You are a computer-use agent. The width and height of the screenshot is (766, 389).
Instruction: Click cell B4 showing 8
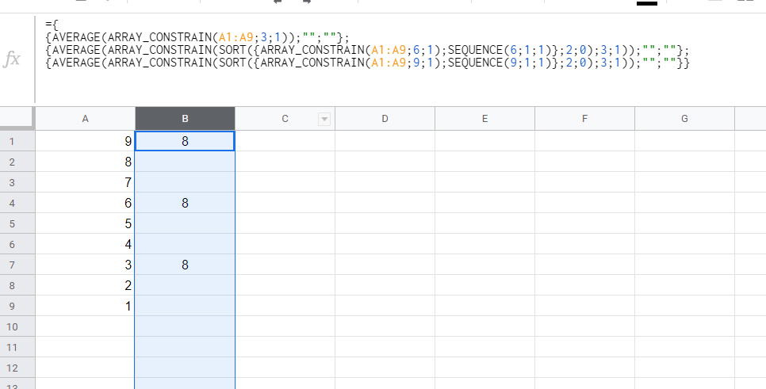click(185, 203)
